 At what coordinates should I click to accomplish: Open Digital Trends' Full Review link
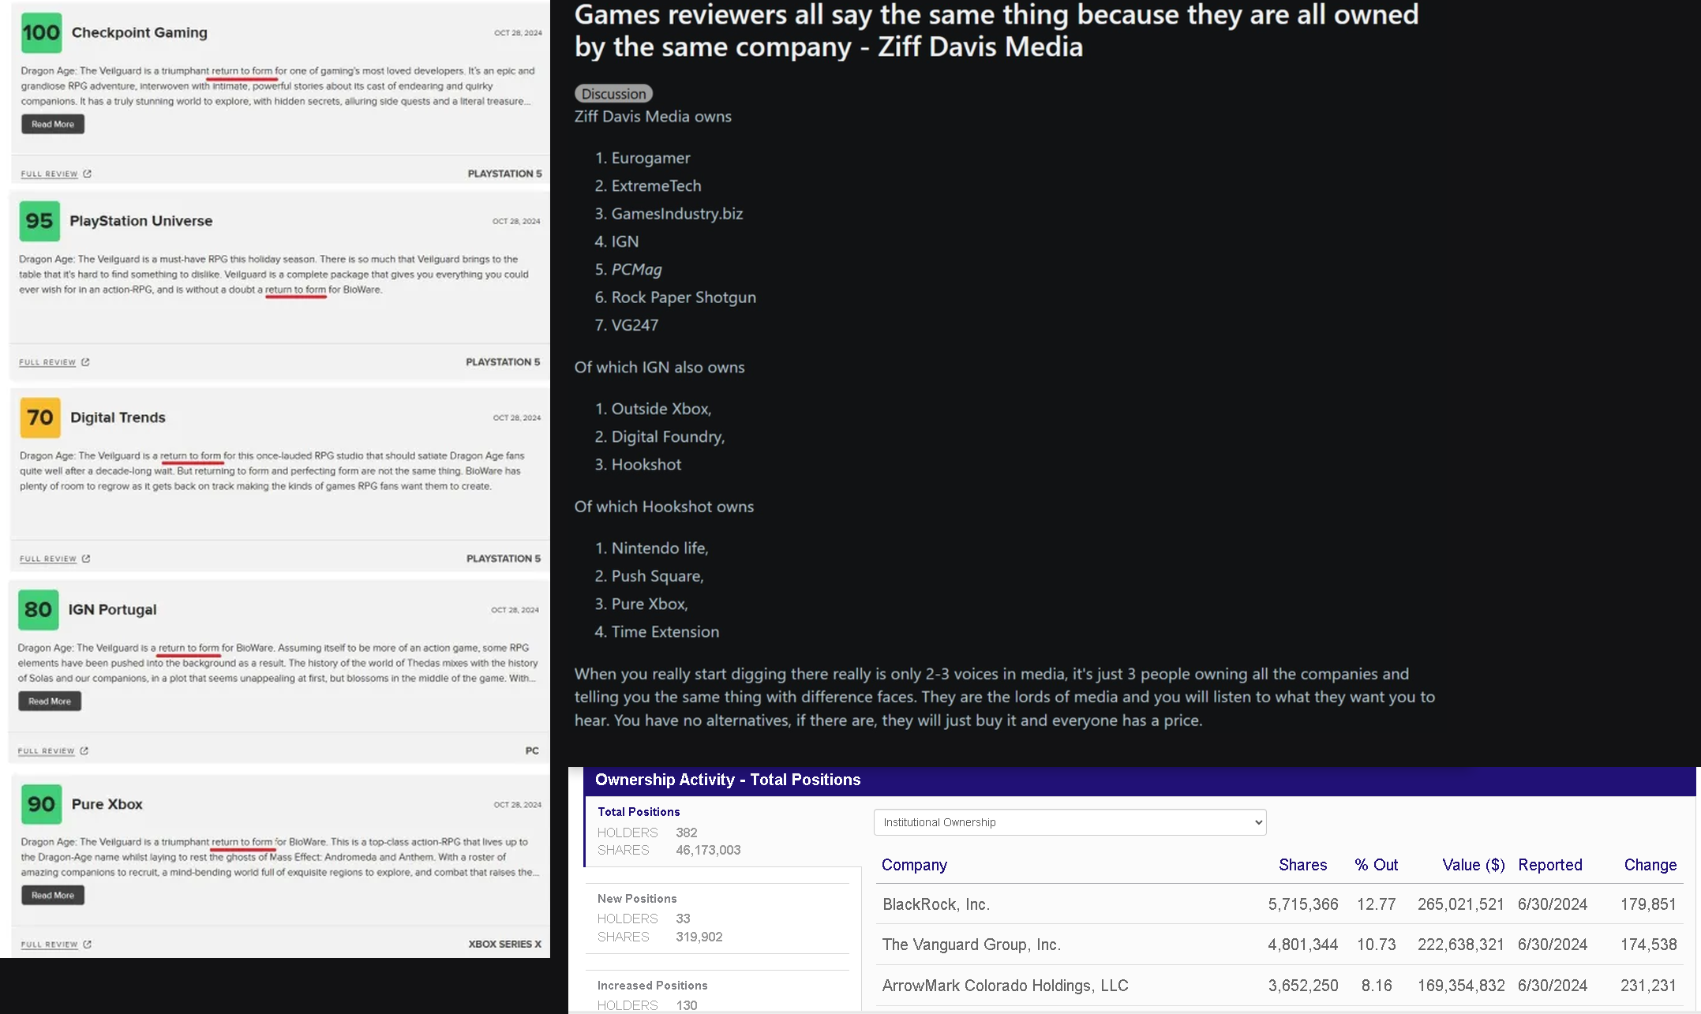point(48,559)
